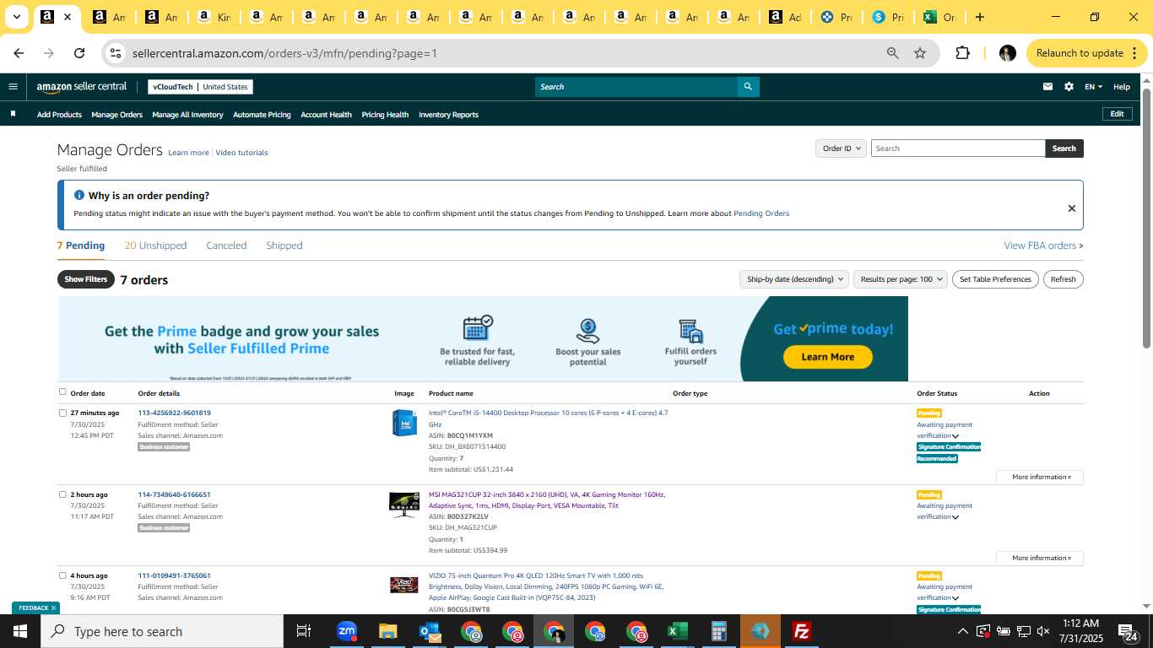
Task: Switch to the Pending orders tab
Action: [81, 246]
